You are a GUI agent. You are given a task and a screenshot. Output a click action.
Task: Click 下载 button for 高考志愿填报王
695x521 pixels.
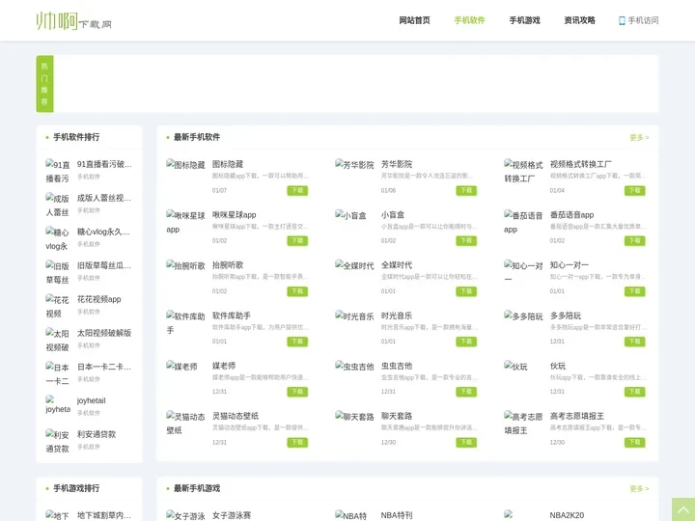pos(635,442)
